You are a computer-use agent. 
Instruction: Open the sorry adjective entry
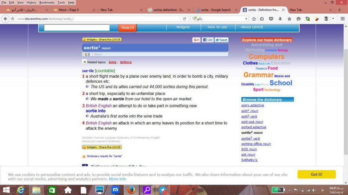pos(253,105)
